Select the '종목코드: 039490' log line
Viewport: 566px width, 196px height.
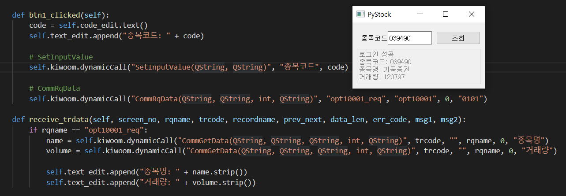(386, 62)
